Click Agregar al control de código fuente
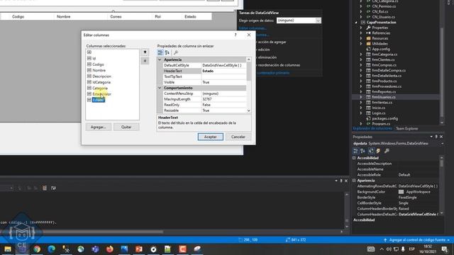Viewport: 454px width, 255px height. (x=417, y=240)
